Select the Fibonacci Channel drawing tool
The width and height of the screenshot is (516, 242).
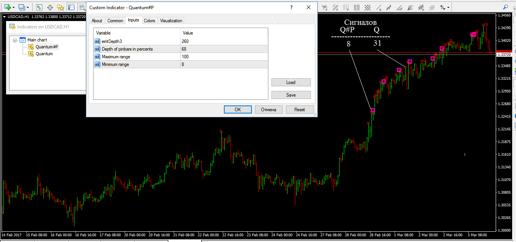[x=335, y=7]
